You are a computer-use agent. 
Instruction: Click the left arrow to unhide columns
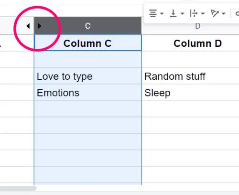[x=28, y=26]
